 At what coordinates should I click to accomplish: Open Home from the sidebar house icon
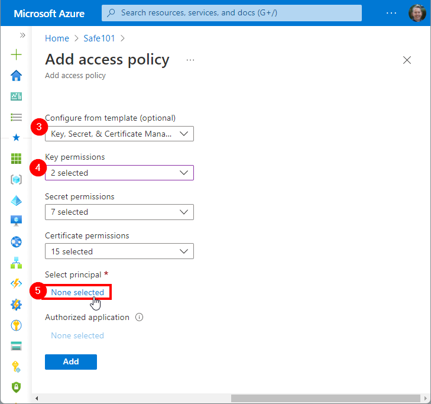[x=17, y=76]
